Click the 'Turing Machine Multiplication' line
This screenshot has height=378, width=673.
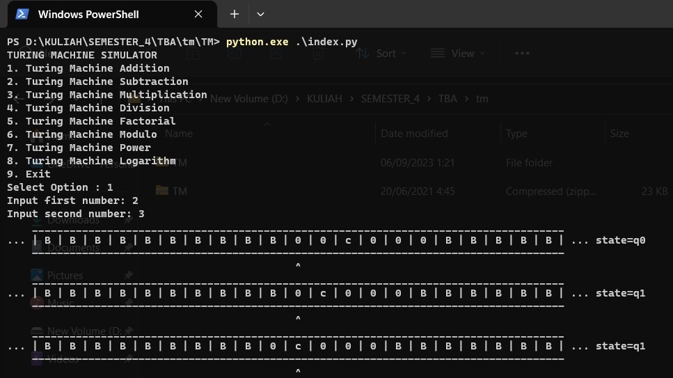coord(107,95)
